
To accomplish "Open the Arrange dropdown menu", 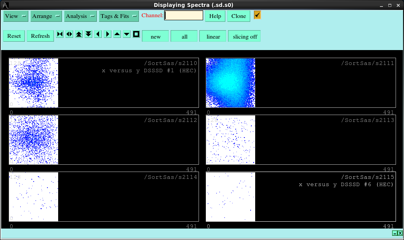I will [46, 16].
